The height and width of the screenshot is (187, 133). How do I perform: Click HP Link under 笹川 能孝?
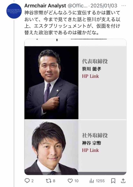[90, 76]
